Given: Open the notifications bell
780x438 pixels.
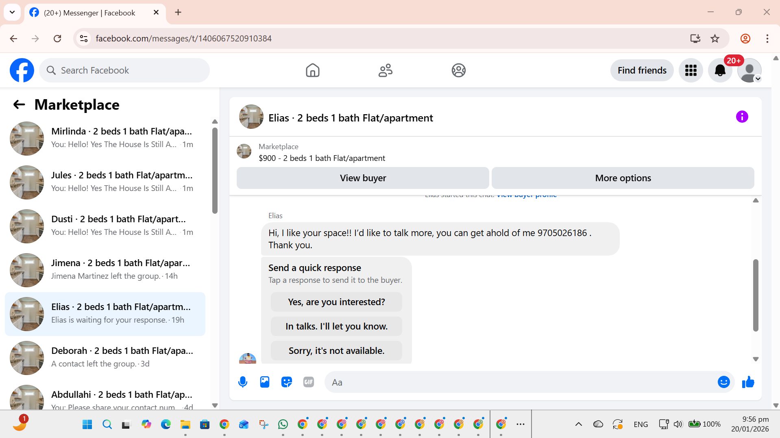Looking at the screenshot, I should [x=720, y=70].
